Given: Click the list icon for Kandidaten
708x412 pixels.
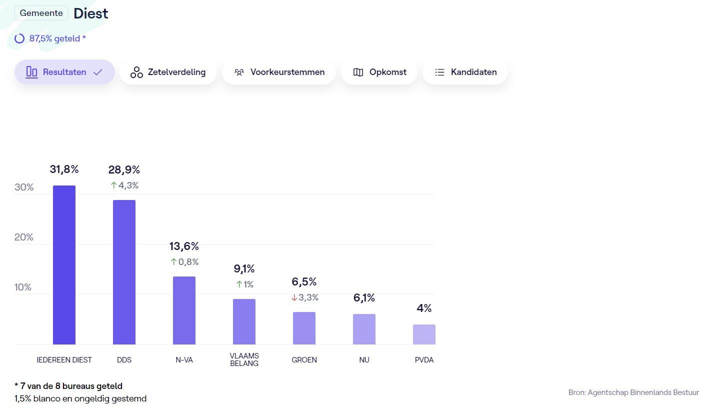Looking at the screenshot, I should (439, 72).
